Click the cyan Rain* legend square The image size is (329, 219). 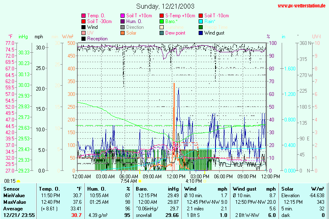pos(201,21)
